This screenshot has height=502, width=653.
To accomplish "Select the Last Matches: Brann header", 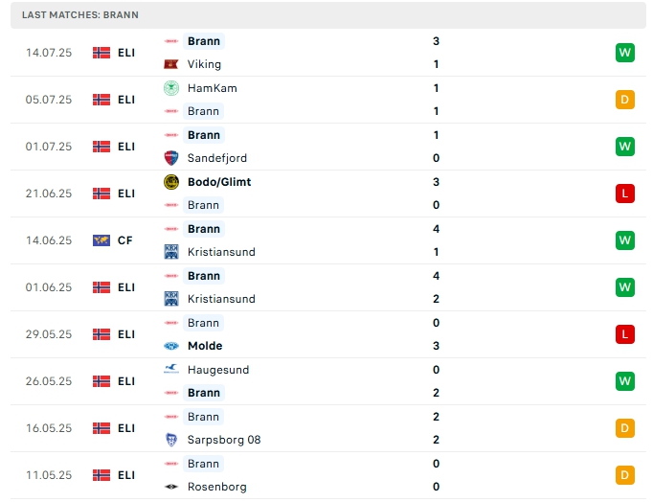I will click(x=79, y=16).
